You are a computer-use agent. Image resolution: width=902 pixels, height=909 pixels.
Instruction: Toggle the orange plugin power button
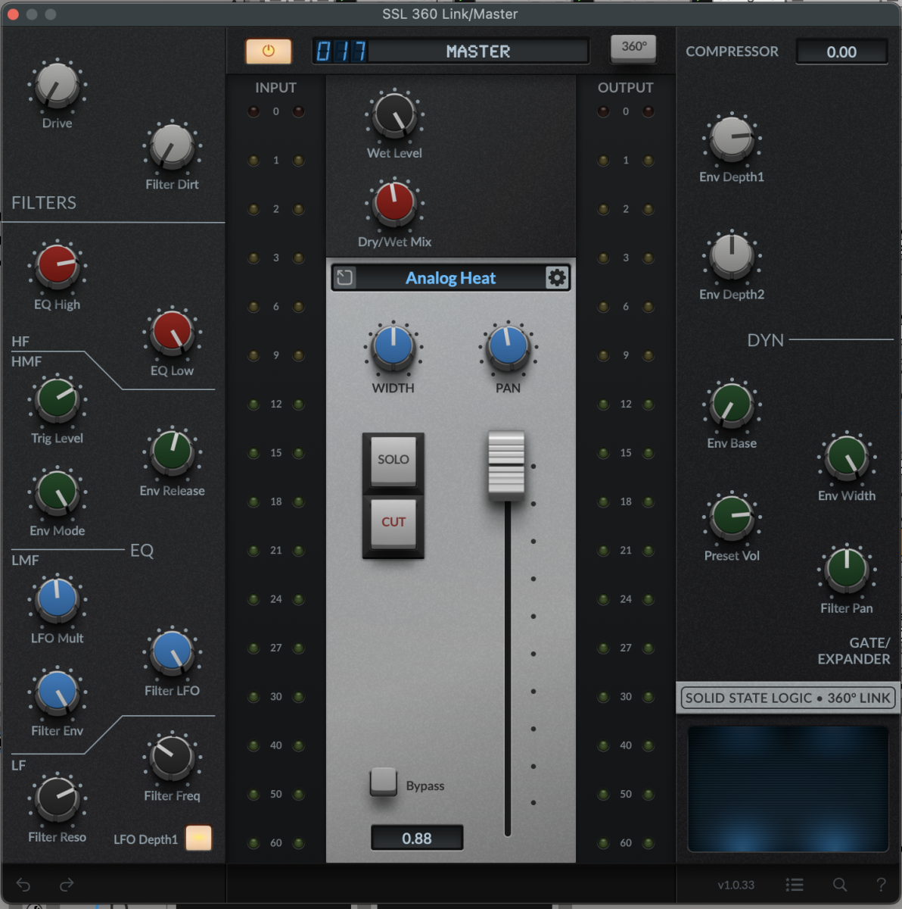point(268,52)
